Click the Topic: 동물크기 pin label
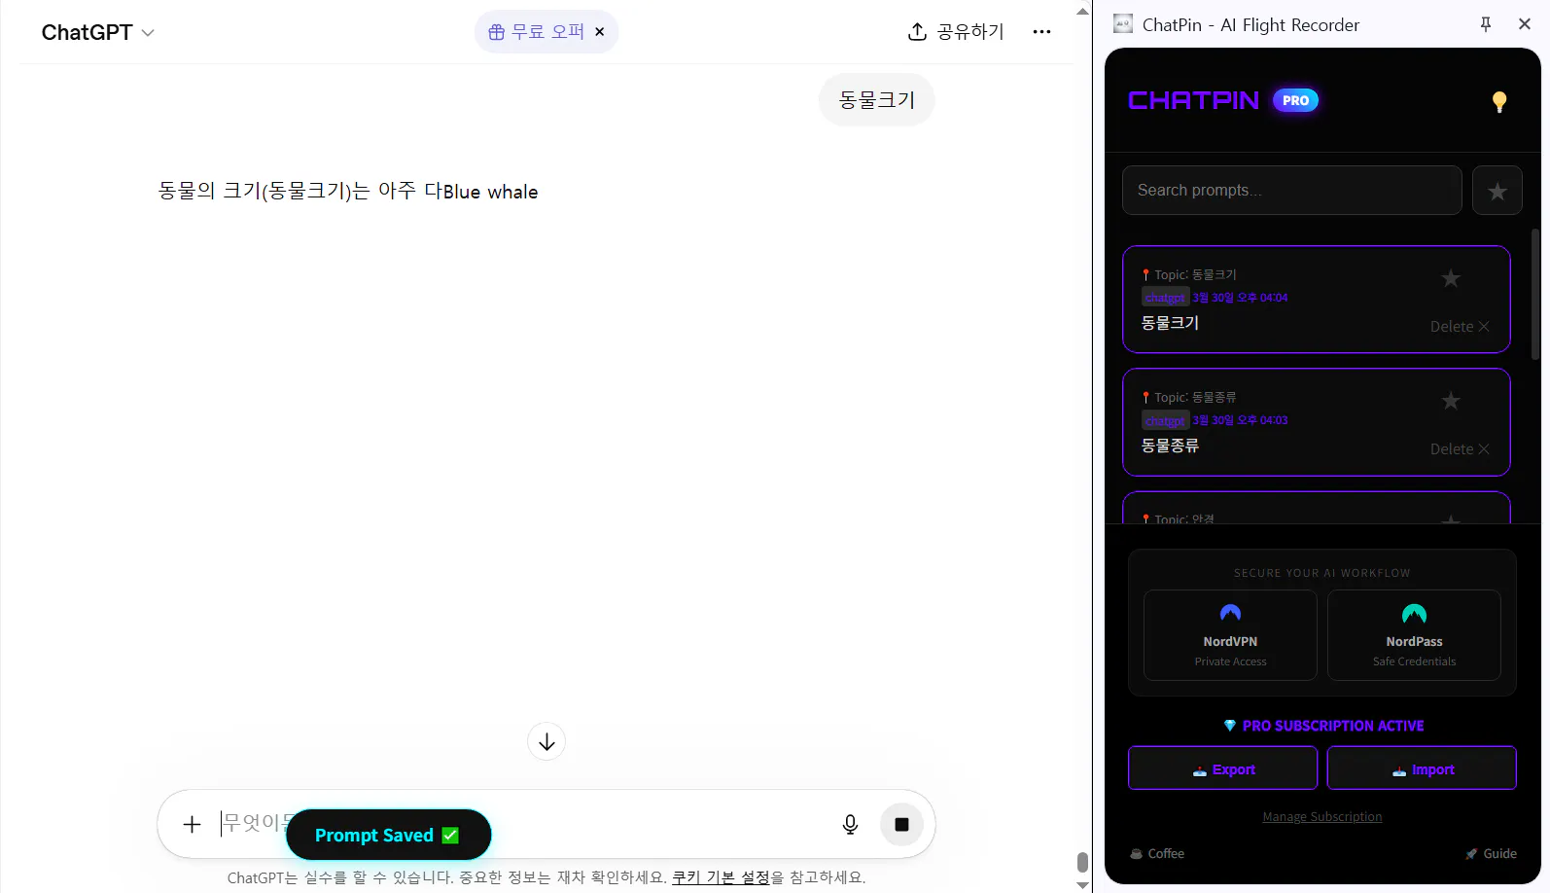Screen dimensions: 1550x893 (x=1189, y=275)
